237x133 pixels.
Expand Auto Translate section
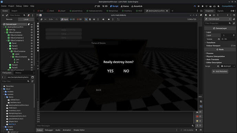(x=213, y=59)
